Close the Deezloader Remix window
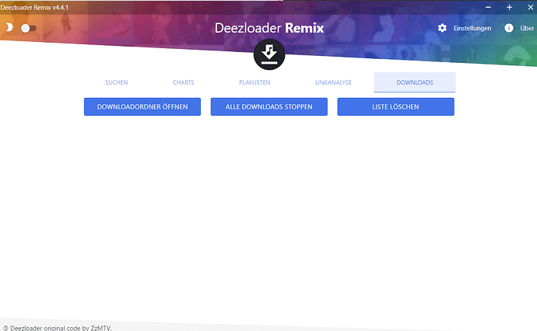The image size is (537, 331). [530, 7]
